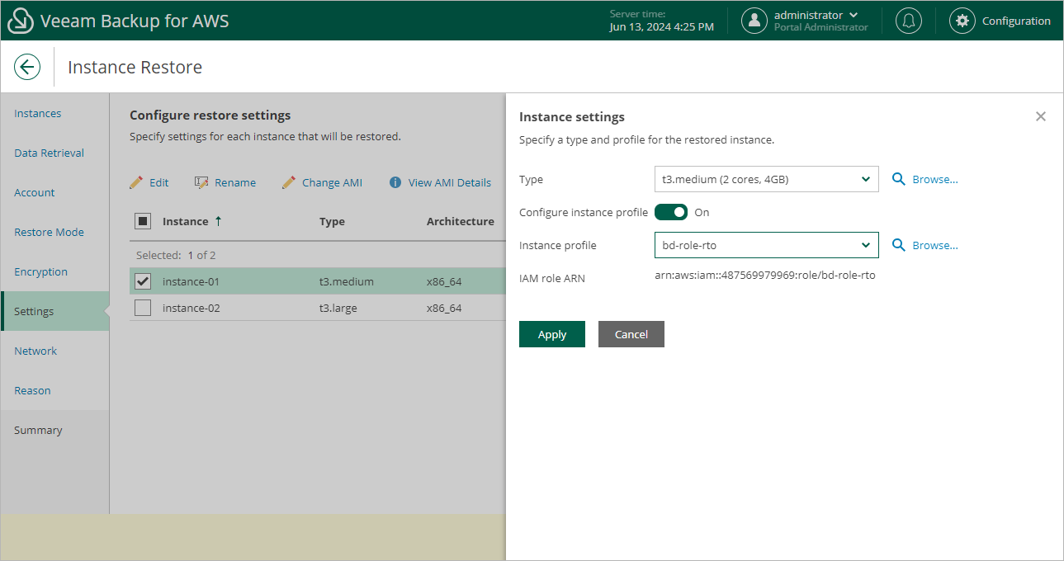The height and width of the screenshot is (561, 1064).
Task: Click Browse link next to Type
Action: (935, 179)
